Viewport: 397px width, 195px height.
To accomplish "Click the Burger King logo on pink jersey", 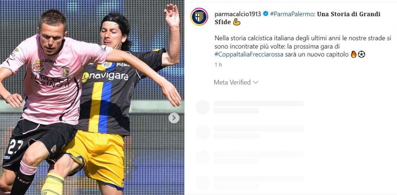I will tap(38, 66).
